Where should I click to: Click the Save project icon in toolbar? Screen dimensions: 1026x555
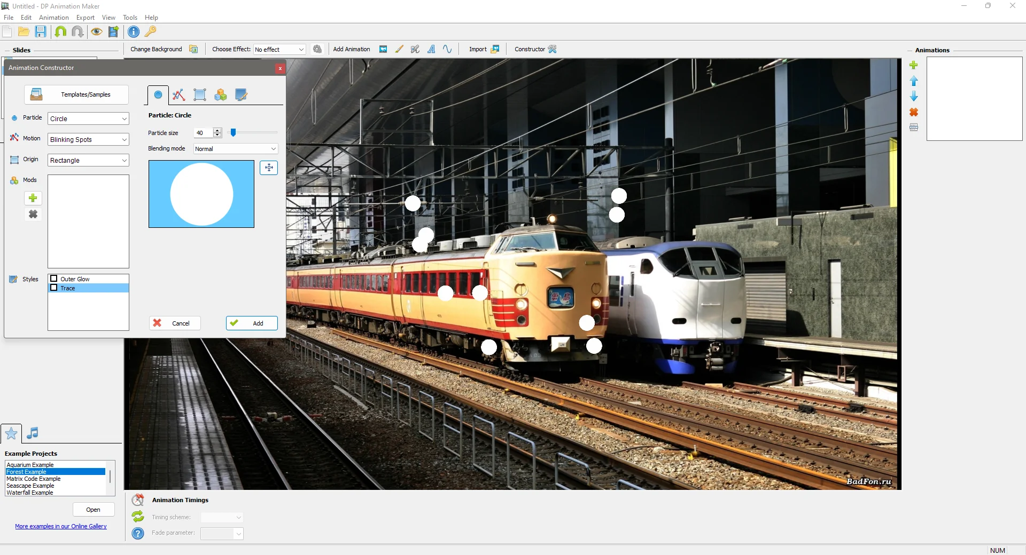[41, 31]
